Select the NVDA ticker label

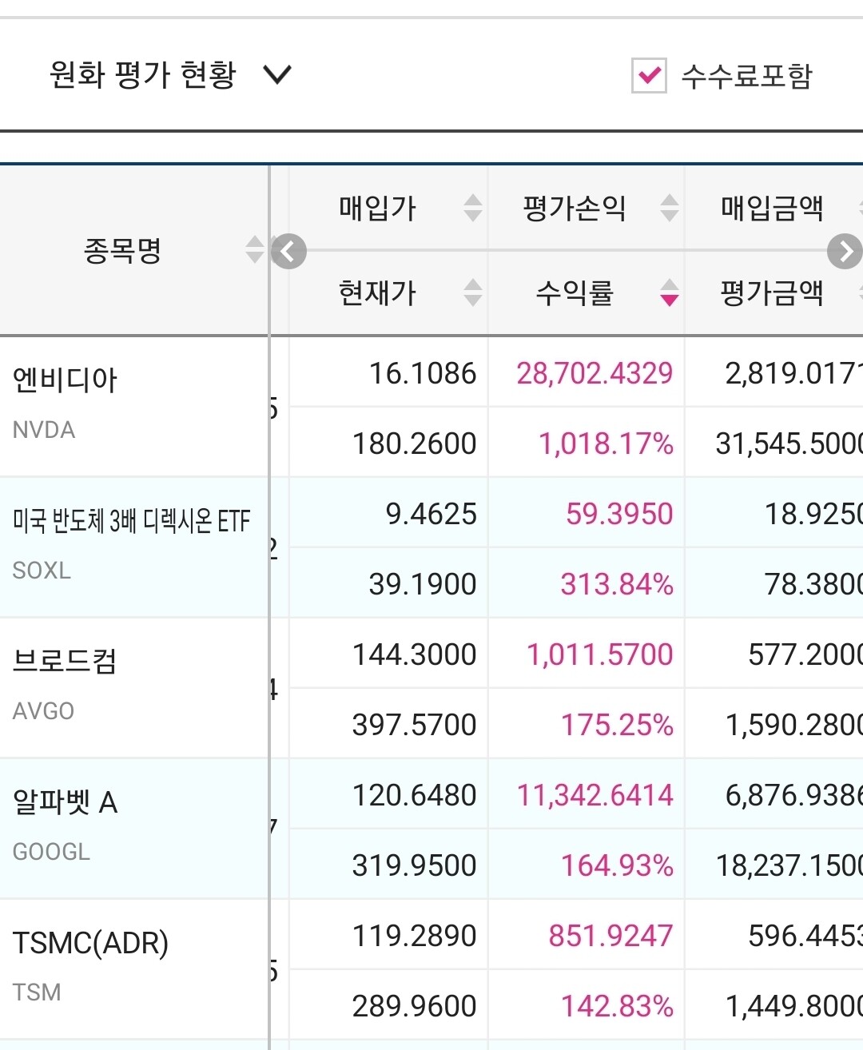coord(44,430)
